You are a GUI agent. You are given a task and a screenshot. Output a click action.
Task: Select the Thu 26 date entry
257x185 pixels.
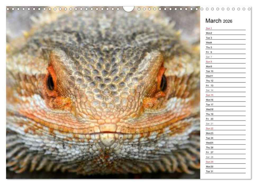pyautogui.click(x=209, y=147)
